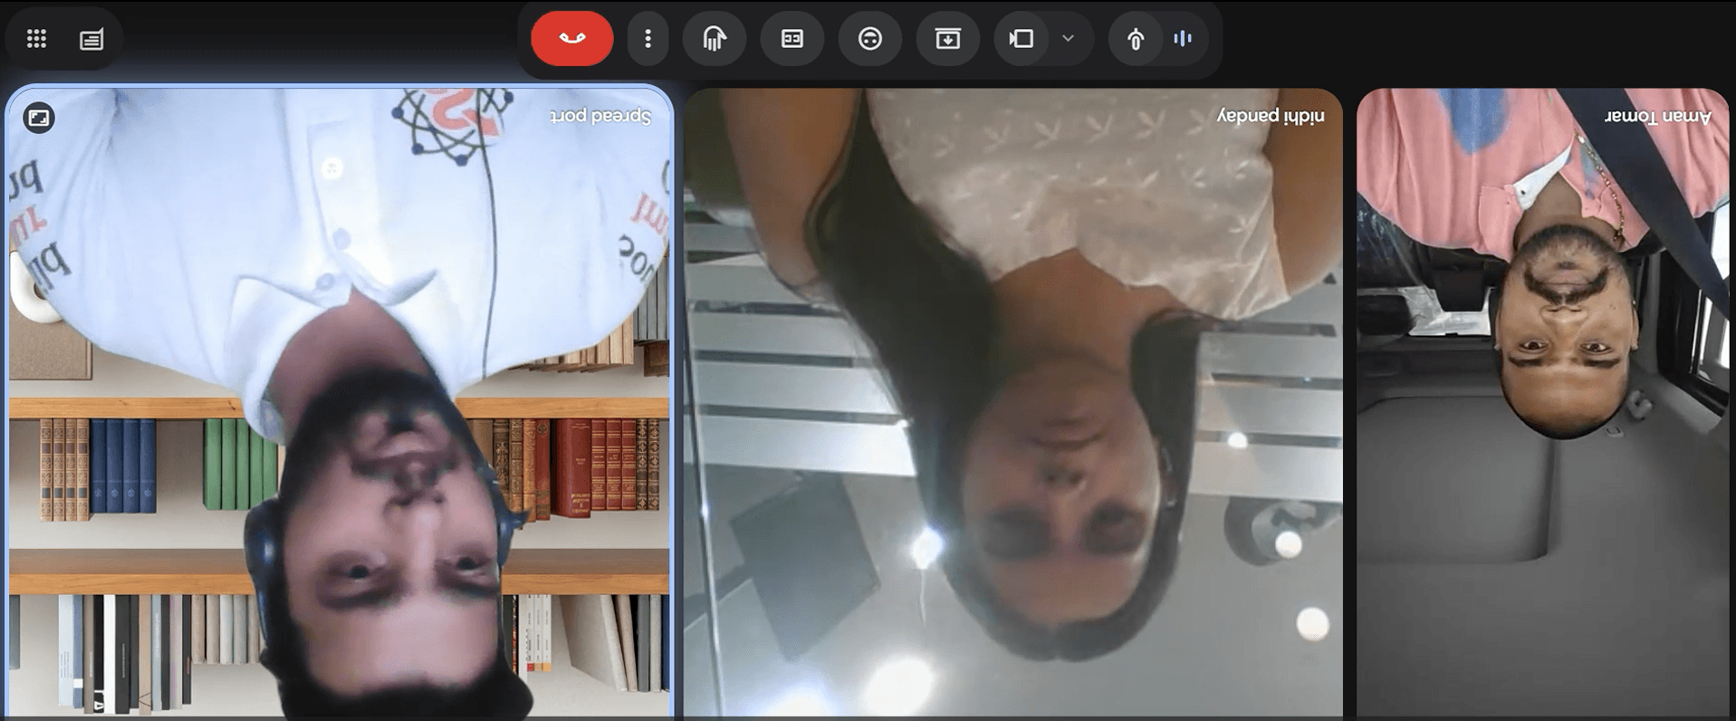
Task: Raise your hand in the meeting
Action: pyautogui.click(x=715, y=39)
